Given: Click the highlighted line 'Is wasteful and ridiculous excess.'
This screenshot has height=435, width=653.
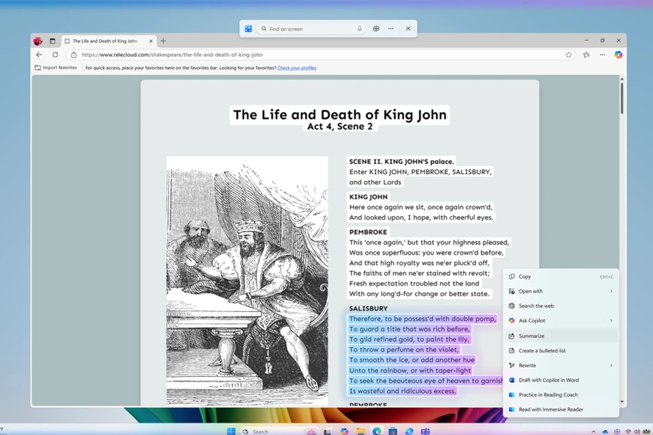Looking at the screenshot, I should click(403, 391).
